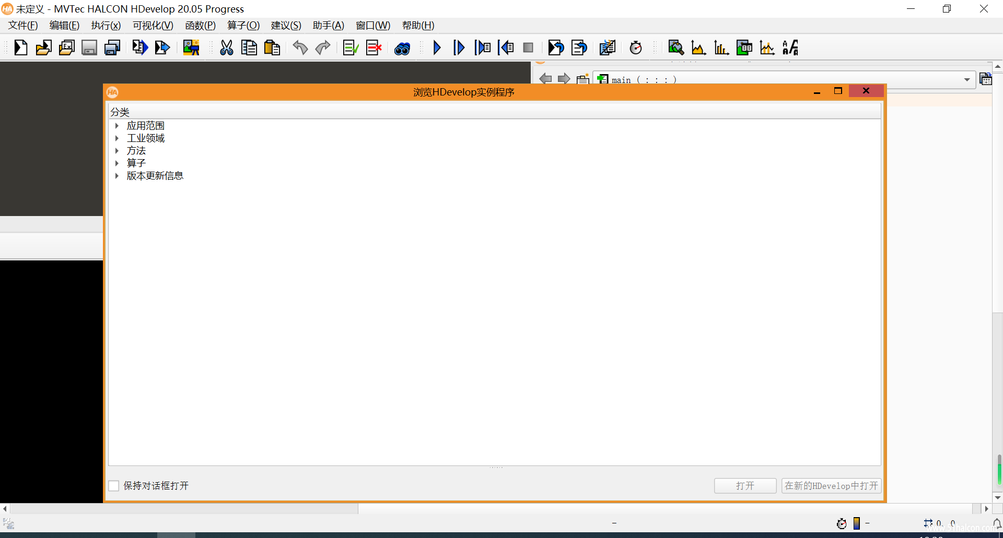Close the 浏览HDevelop实例程序 dialog
Image resolution: width=1003 pixels, height=538 pixels.
(x=866, y=91)
